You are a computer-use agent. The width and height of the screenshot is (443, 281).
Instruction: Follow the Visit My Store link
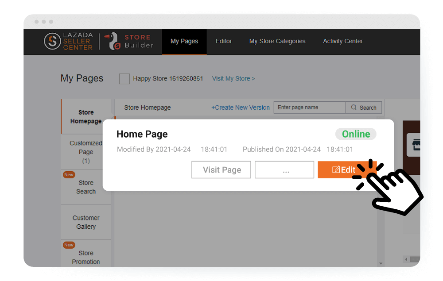[233, 78]
